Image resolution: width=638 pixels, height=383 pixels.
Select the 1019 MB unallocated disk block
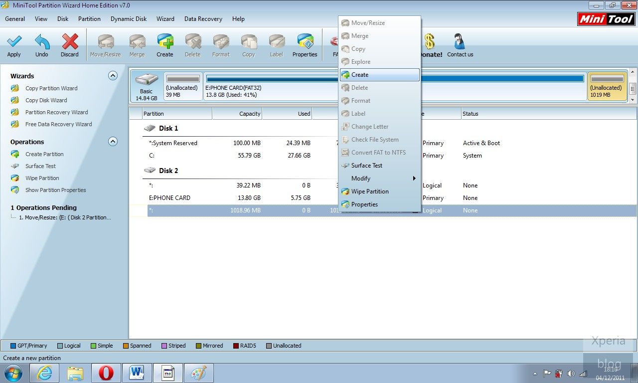(607, 86)
